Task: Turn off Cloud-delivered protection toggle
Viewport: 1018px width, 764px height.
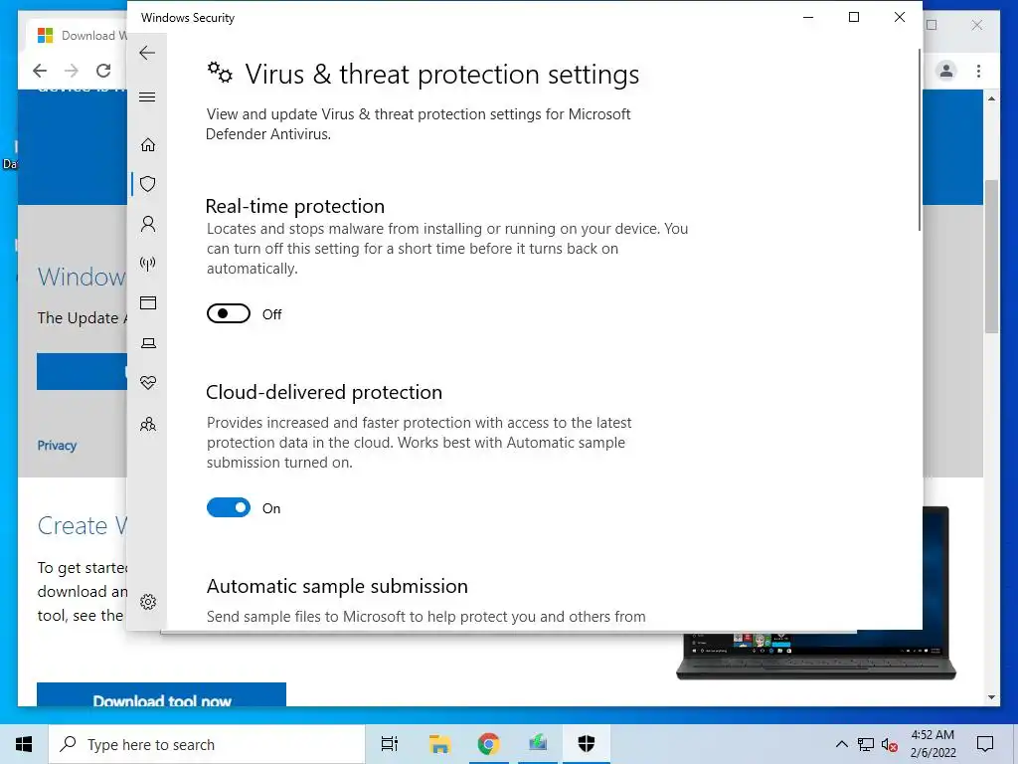Action: point(229,507)
